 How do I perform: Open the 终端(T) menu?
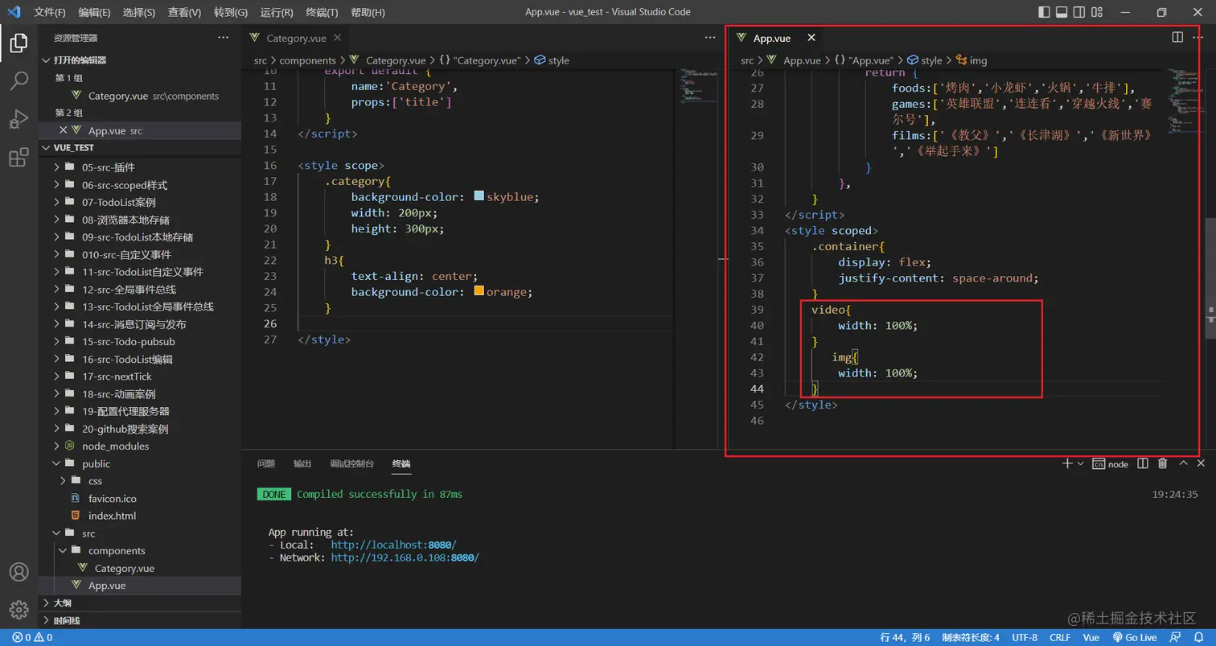point(322,12)
